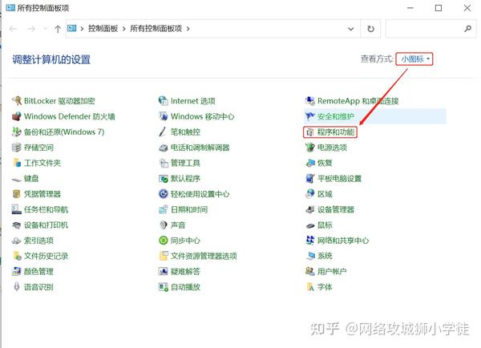
Task: Click the 备份和还原(Windows 7) icon
Action: click(16, 132)
